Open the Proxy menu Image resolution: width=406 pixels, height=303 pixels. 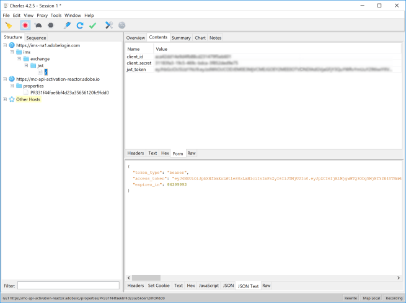pos(42,15)
